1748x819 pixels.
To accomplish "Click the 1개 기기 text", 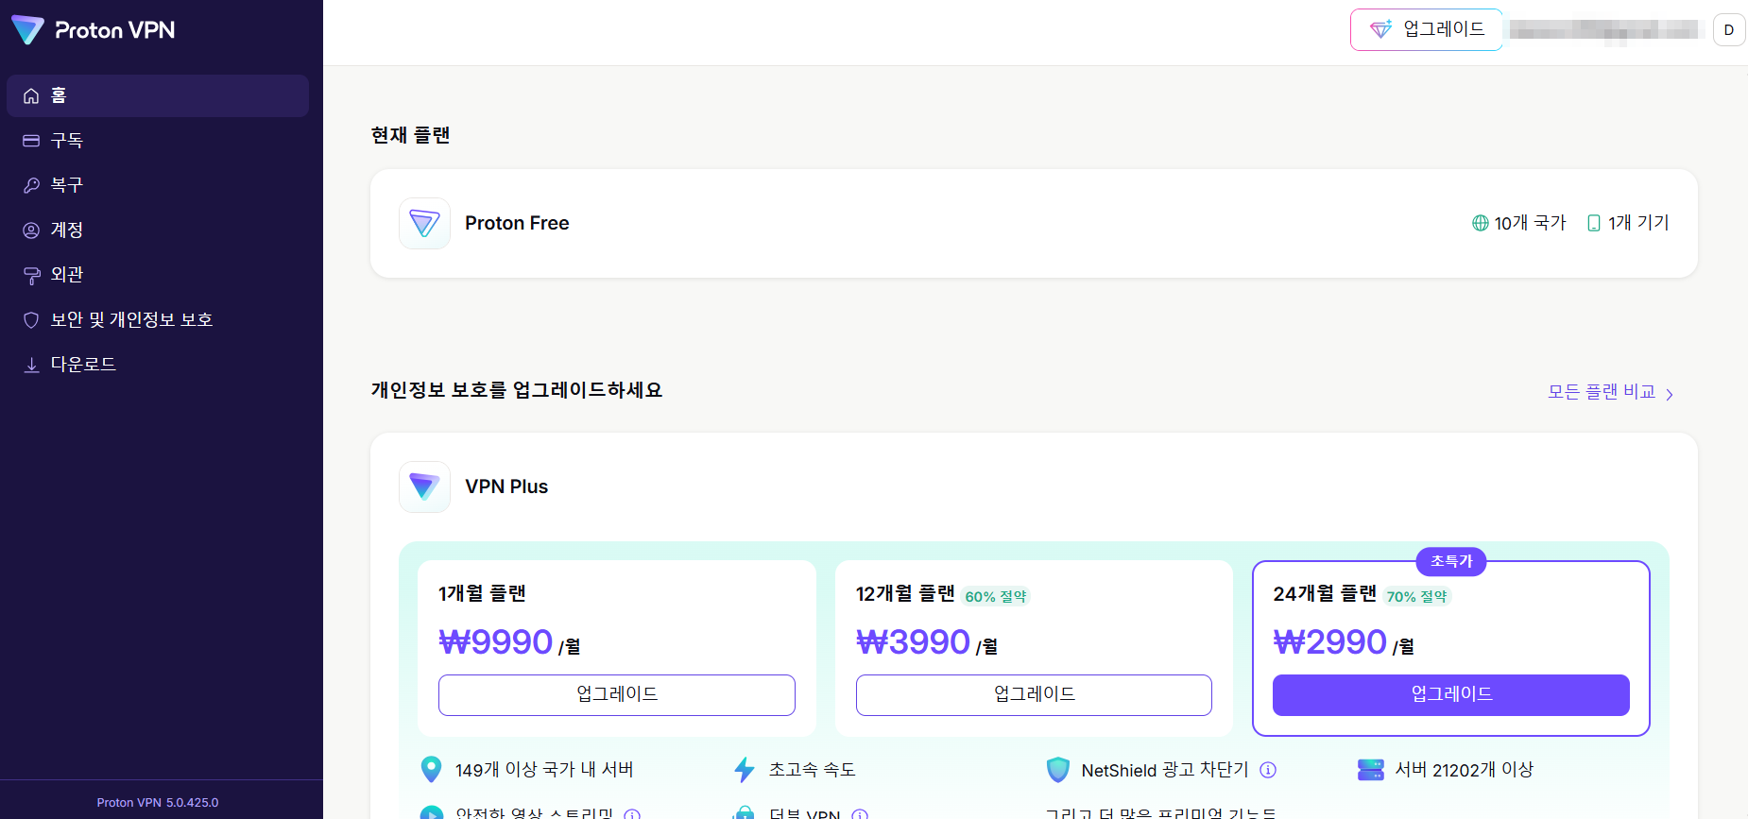I will (x=1639, y=223).
